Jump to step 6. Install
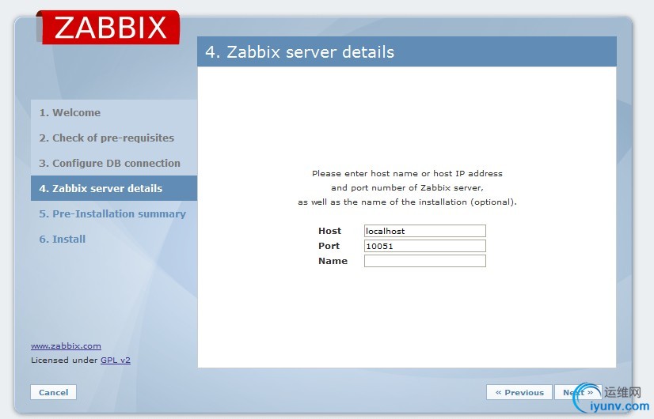The width and height of the screenshot is (654, 419). pyautogui.click(x=62, y=239)
